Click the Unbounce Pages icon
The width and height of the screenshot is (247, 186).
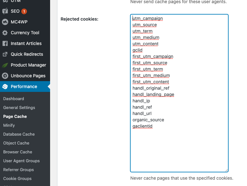[5, 76]
